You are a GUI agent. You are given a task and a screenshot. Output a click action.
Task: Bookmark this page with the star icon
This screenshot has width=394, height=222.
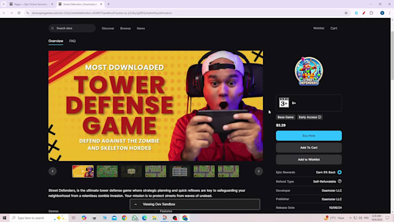[346, 13]
